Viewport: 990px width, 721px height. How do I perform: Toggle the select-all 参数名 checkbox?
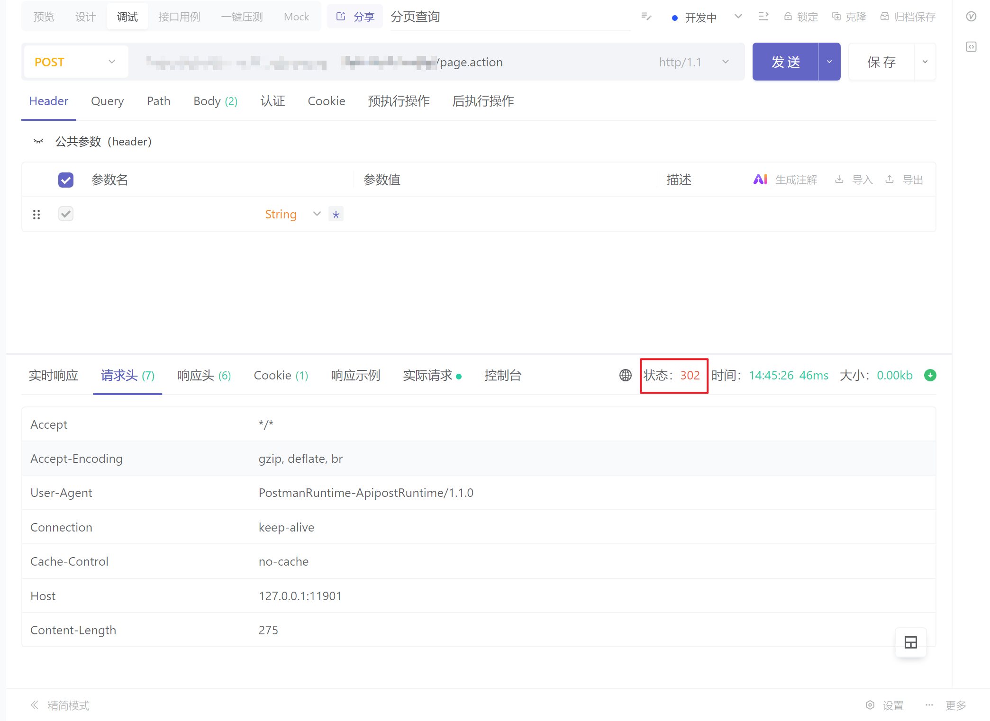[x=66, y=180]
